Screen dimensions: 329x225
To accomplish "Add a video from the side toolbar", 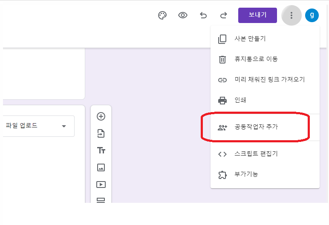I will click(101, 185).
